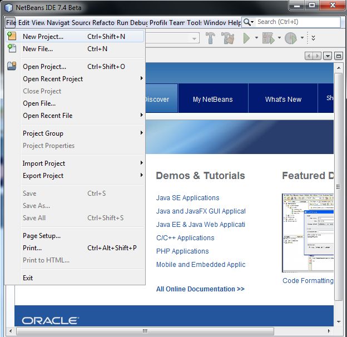The height and width of the screenshot is (337, 347).
Task: Choose Print... from File menu
Action: pyautogui.click(x=75, y=248)
